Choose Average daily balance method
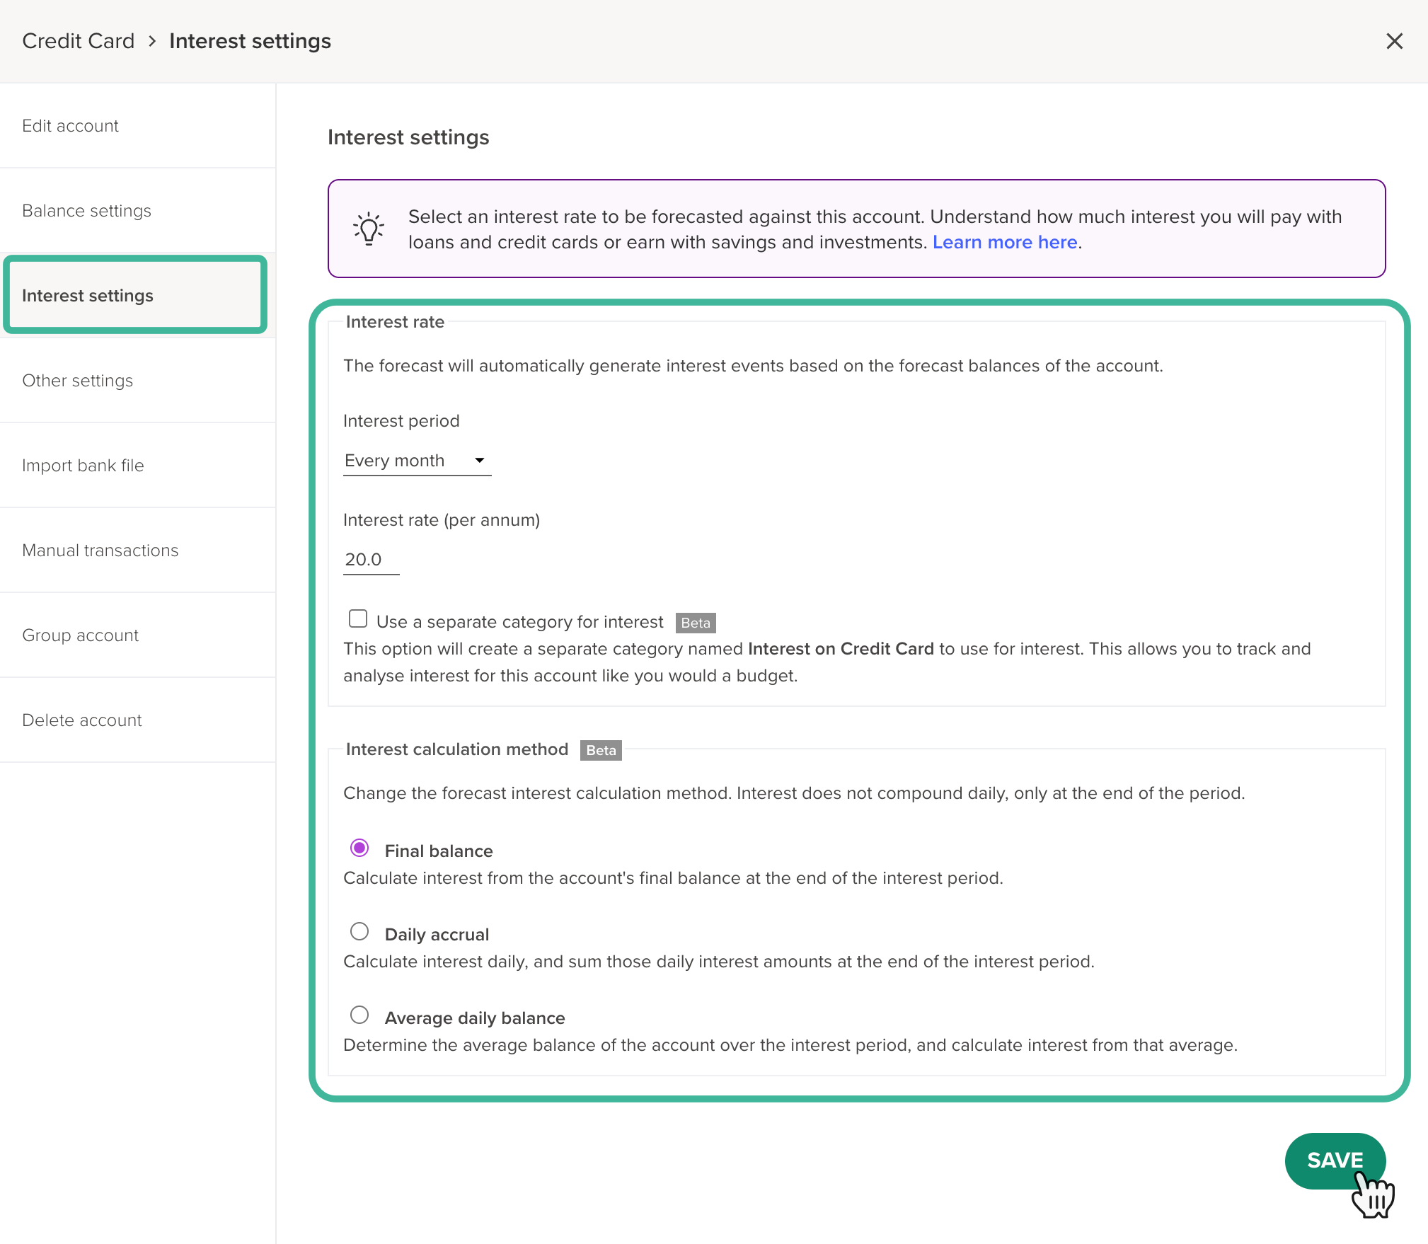Screen dimensions: 1428x1244 coord(359,1015)
